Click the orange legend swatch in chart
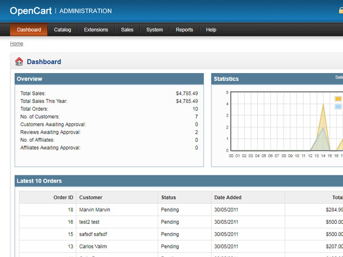Image resolution: width=343 pixels, height=257 pixels. pyautogui.click(x=338, y=99)
